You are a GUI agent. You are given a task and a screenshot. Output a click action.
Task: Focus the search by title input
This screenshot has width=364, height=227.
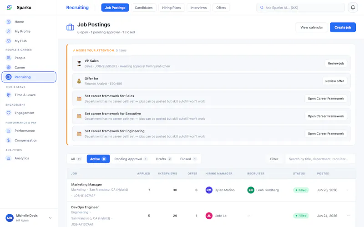tap(320, 159)
